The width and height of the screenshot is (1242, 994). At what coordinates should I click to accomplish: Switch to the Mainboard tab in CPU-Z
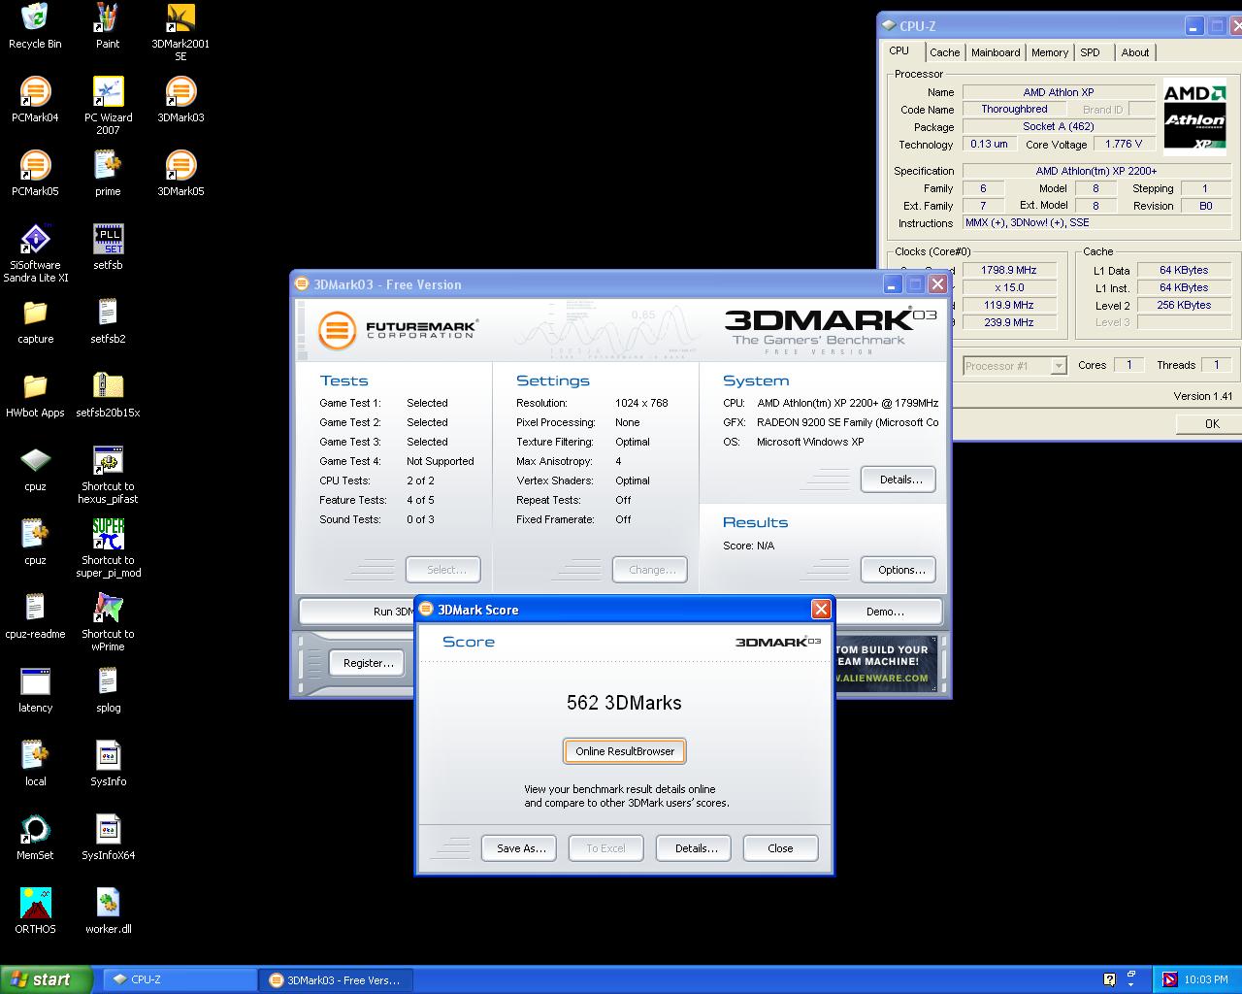(x=996, y=52)
